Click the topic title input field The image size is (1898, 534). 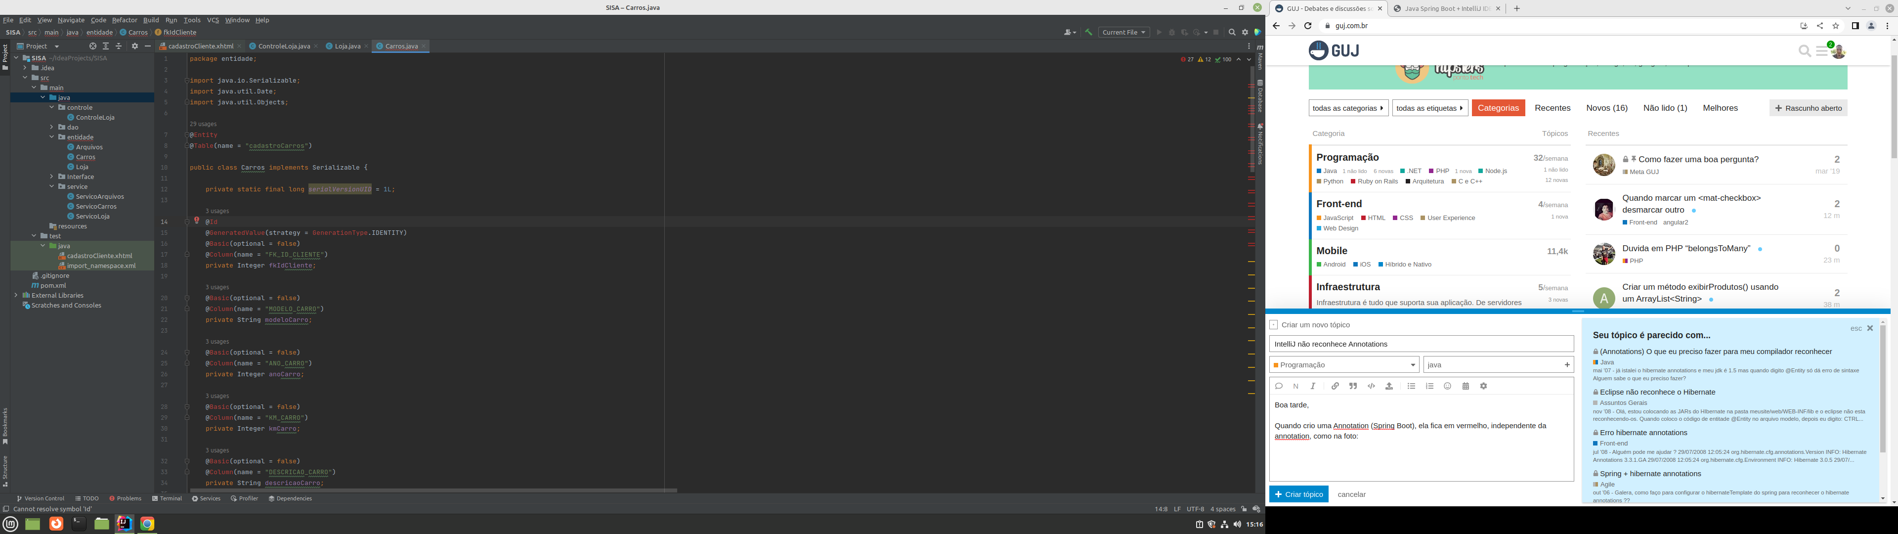click(1422, 344)
